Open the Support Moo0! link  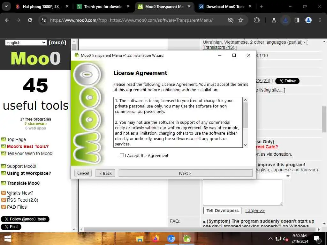(x=22, y=166)
